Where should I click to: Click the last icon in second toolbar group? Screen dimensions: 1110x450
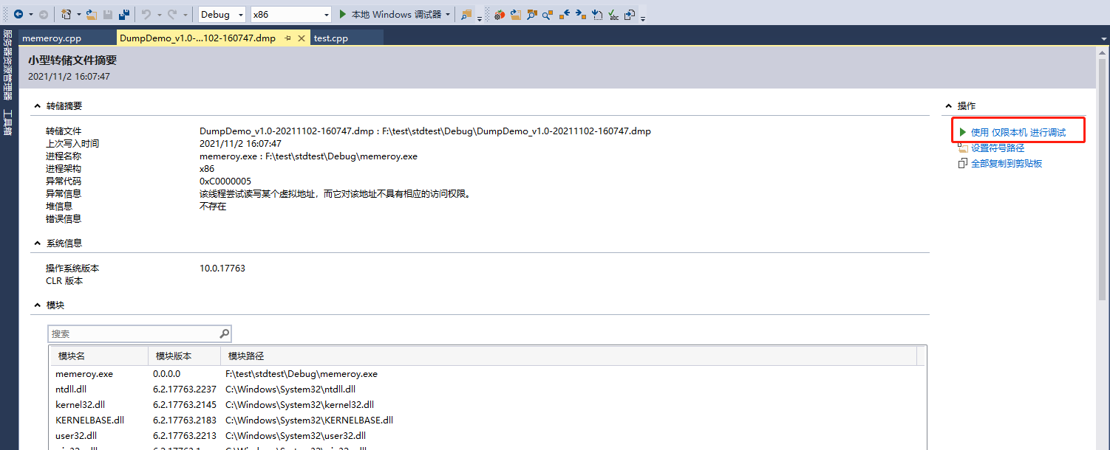click(x=630, y=14)
